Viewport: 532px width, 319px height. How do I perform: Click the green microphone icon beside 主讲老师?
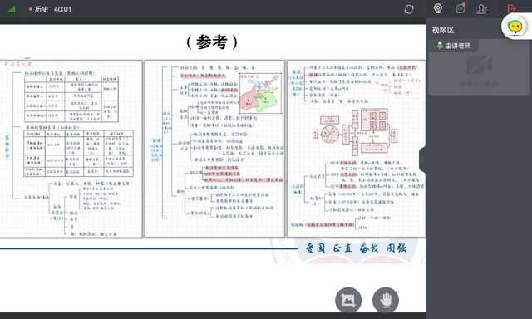pos(440,46)
